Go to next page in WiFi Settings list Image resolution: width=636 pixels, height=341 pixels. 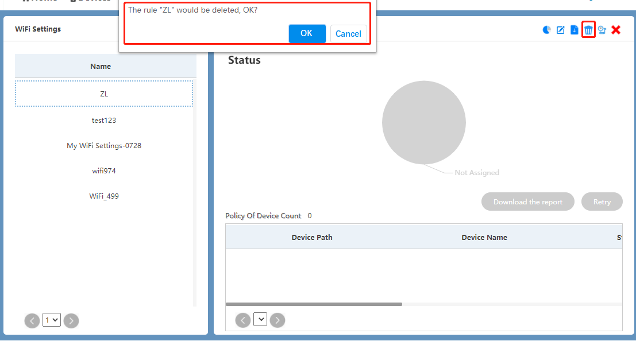click(71, 321)
